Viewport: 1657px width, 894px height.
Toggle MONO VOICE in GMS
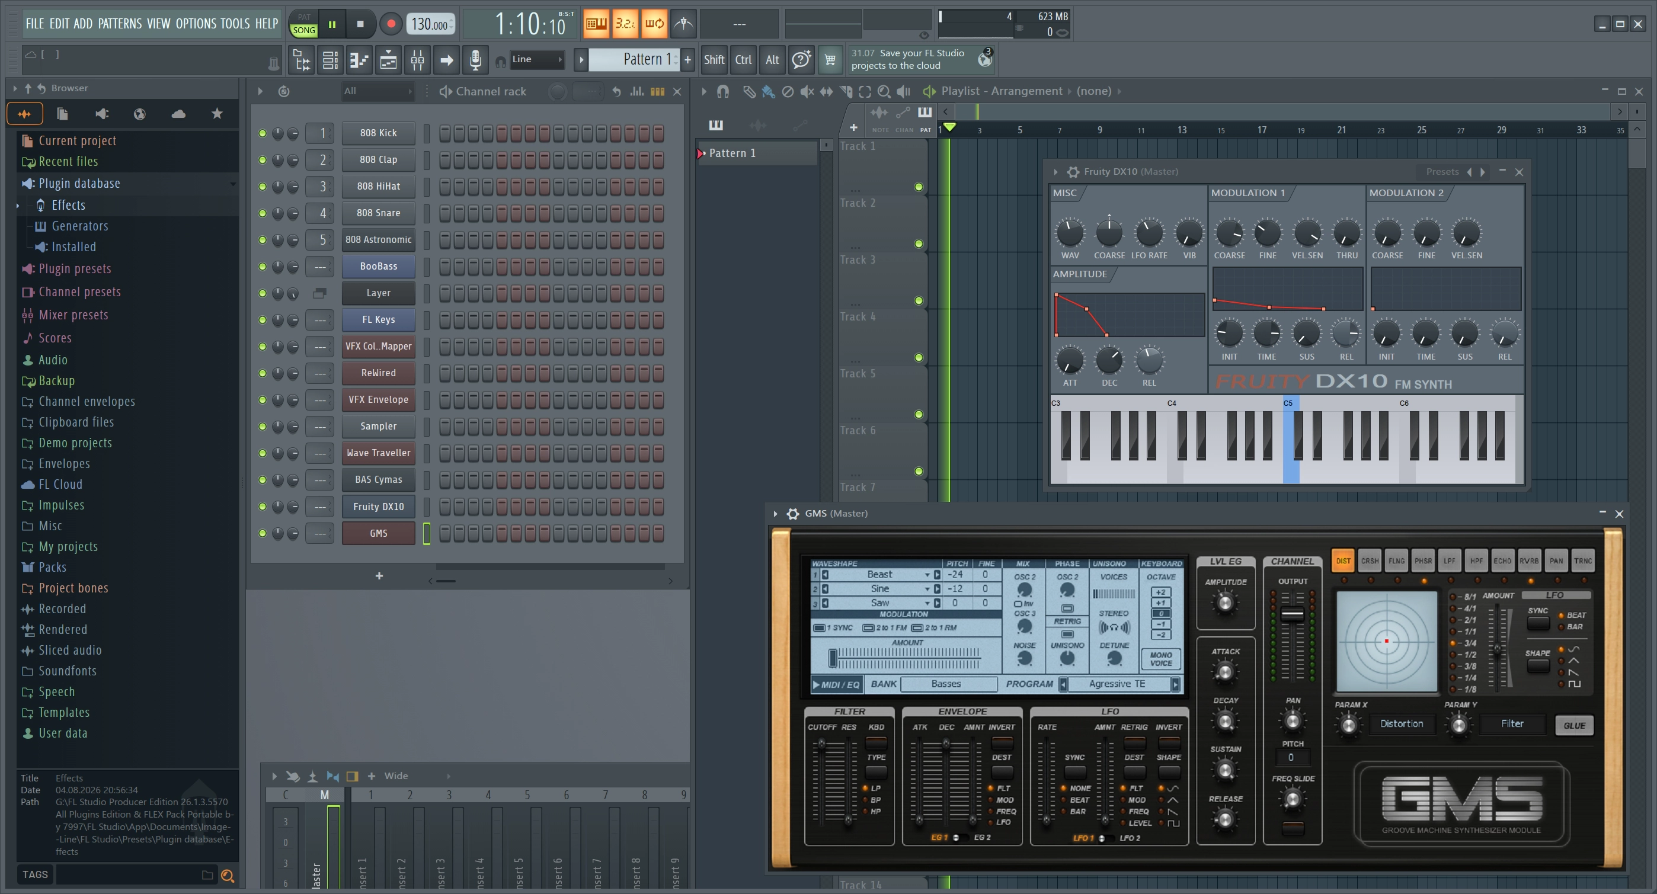coord(1160,659)
